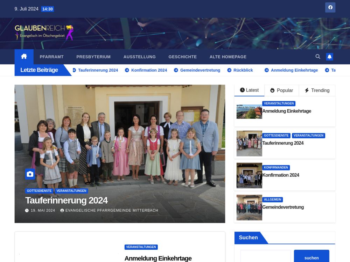
Task: Click the camera icon on featured image
Action: [30, 174]
